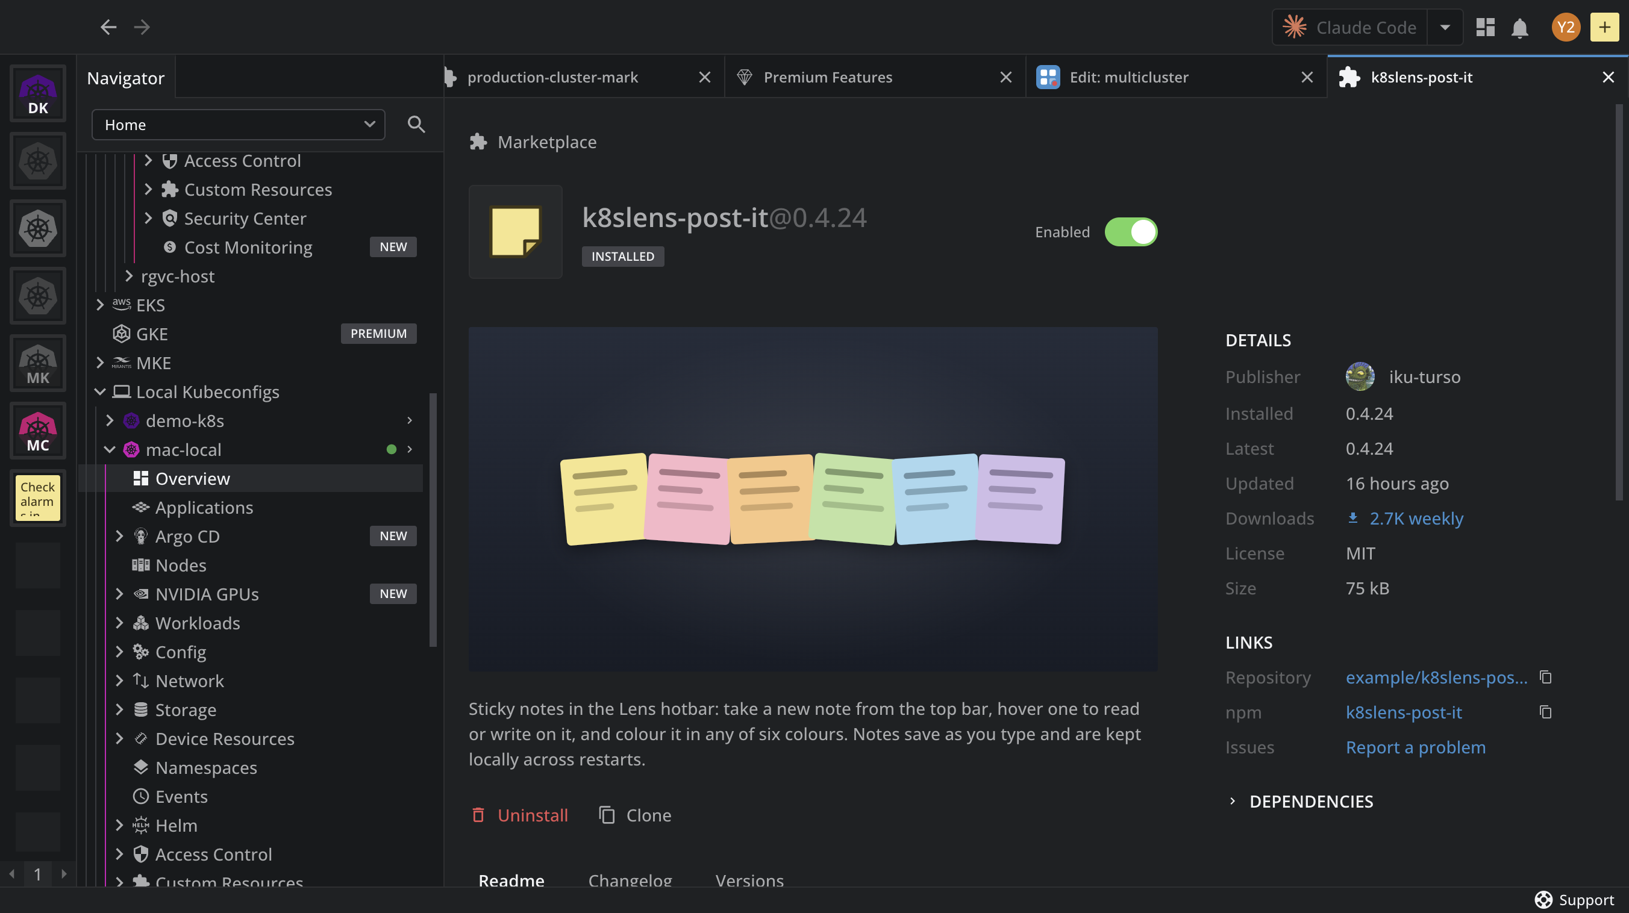Screen dimensions: 1629x913
Task: Open the Claude Code dropdown arrow
Action: [1445, 27]
